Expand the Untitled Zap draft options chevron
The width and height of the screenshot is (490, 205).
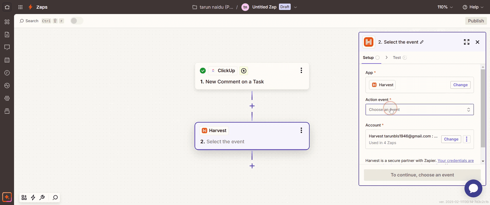(295, 7)
